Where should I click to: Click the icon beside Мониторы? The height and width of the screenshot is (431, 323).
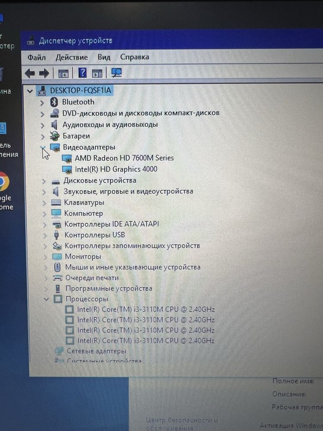57,256
